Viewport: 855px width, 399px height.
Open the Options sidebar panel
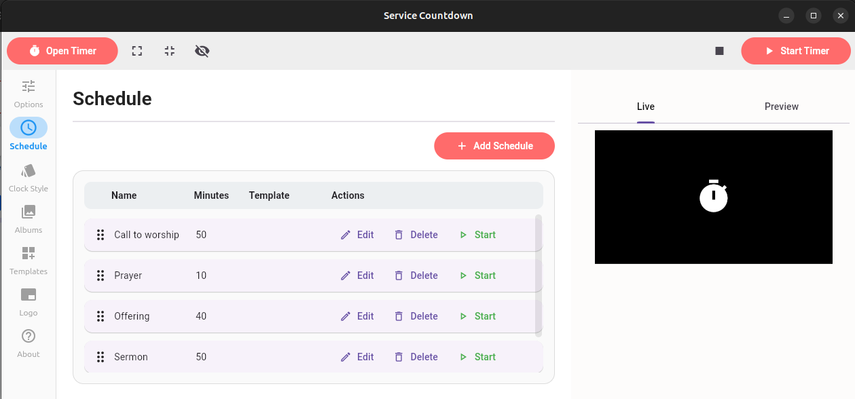28,87
